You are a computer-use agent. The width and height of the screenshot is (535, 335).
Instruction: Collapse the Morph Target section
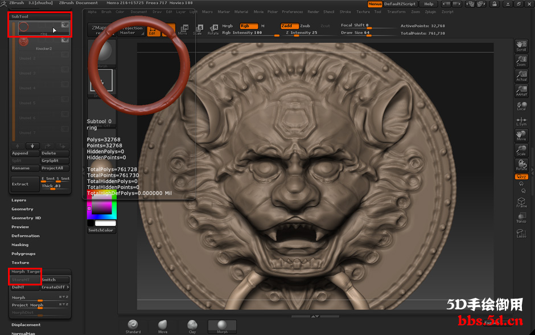[x=26, y=272]
